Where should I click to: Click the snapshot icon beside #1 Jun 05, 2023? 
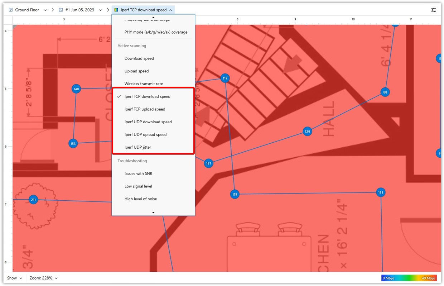pos(61,10)
